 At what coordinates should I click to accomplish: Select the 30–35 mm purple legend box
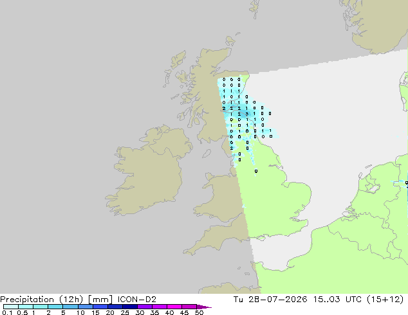point(144,307)
